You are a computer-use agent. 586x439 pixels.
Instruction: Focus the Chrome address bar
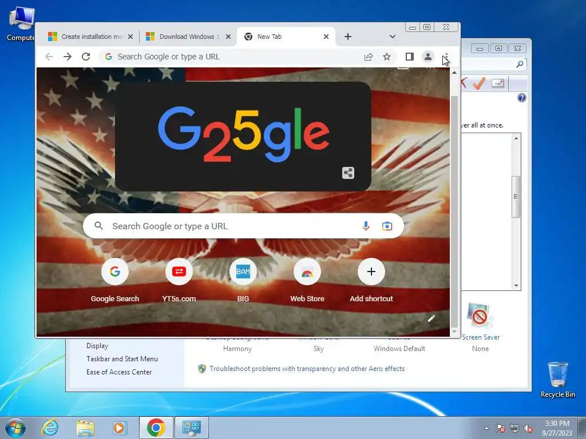point(239,57)
